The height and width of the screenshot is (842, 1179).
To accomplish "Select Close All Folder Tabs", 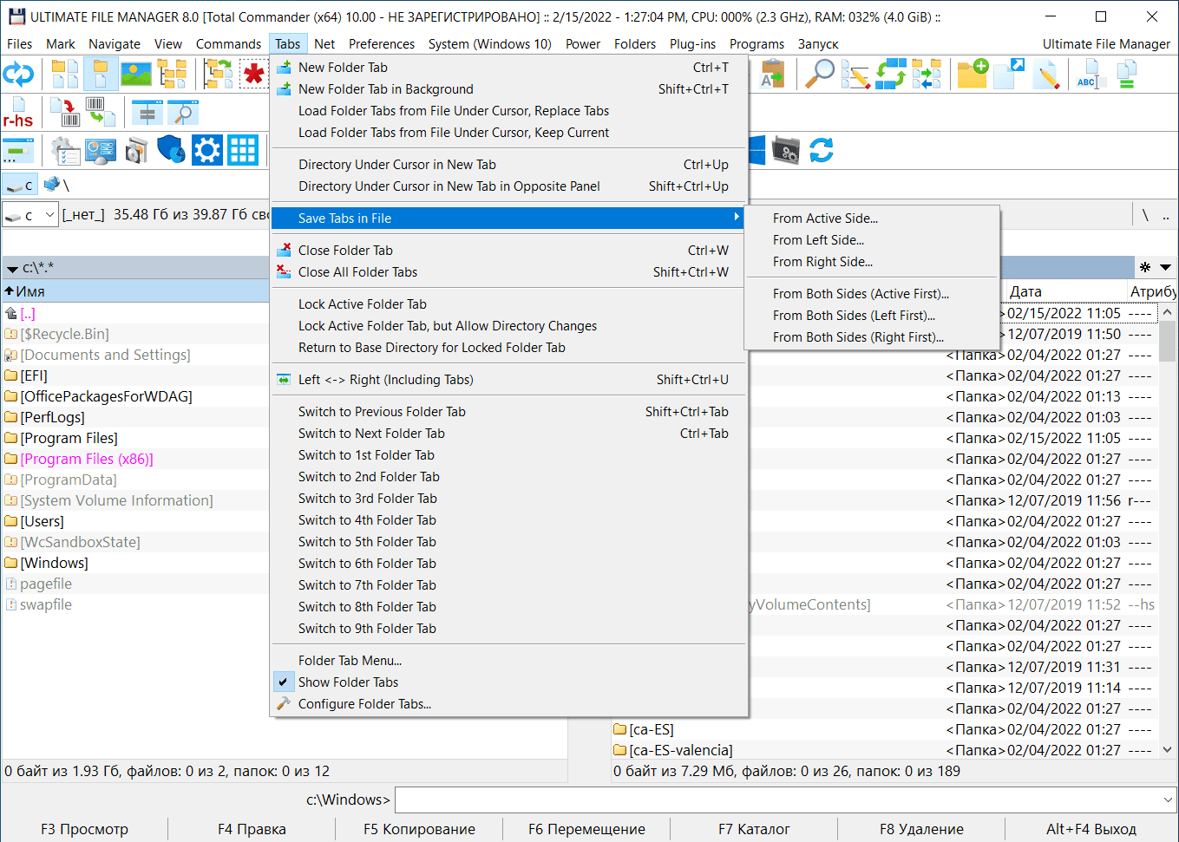I will pos(509,272).
